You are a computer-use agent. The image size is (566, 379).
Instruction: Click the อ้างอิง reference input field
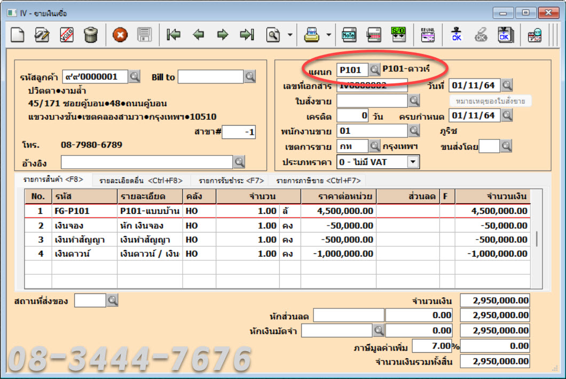click(146, 162)
